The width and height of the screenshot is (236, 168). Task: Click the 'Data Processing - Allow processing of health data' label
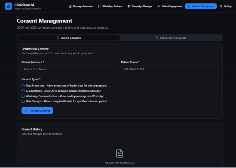(66, 86)
